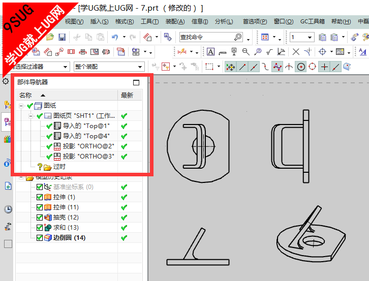This screenshot has height=281, width=369.
Task: Collapse the 图纸页 SHT1 node
Action: tap(30, 116)
